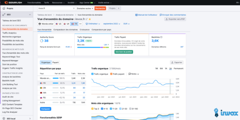This screenshot has height=120, width=240.
Task: Open Keyword Magic Tool link
Action: [x=11, y=57]
